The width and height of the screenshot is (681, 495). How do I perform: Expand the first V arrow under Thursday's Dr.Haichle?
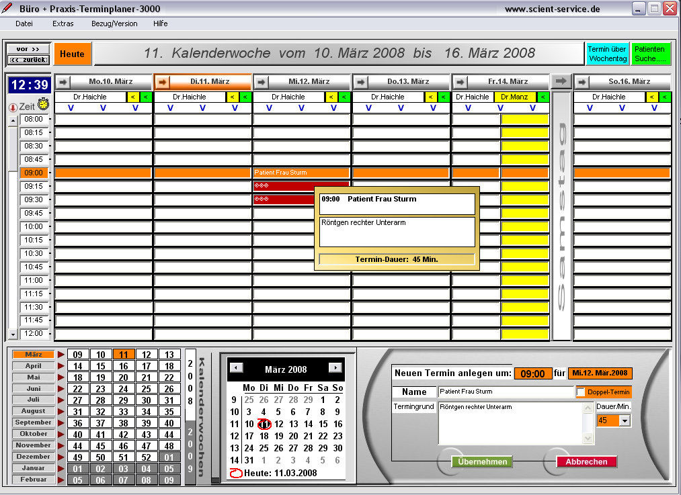368,108
